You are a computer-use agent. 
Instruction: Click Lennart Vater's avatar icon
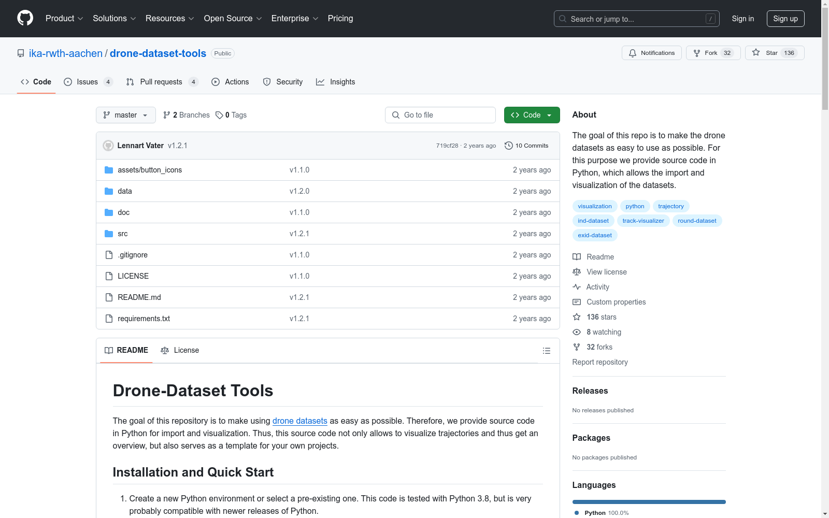(x=108, y=146)
